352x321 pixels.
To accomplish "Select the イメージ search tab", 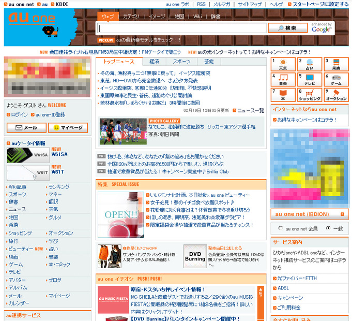I will [x=157, y=16].
